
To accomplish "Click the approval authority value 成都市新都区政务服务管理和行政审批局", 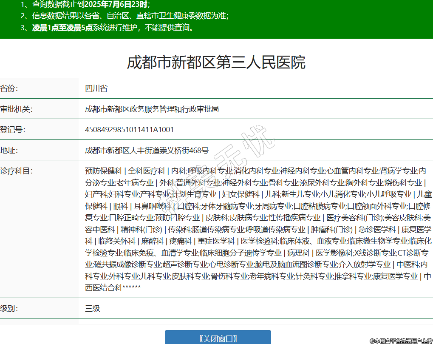I will (x=152, y=109).
